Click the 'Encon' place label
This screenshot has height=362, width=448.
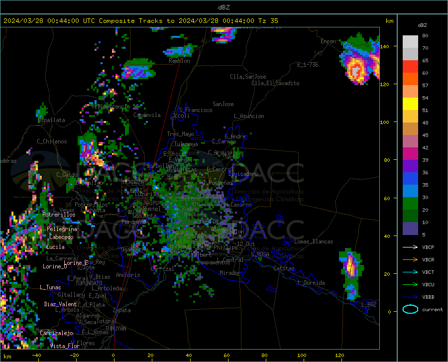click(328, 41)
